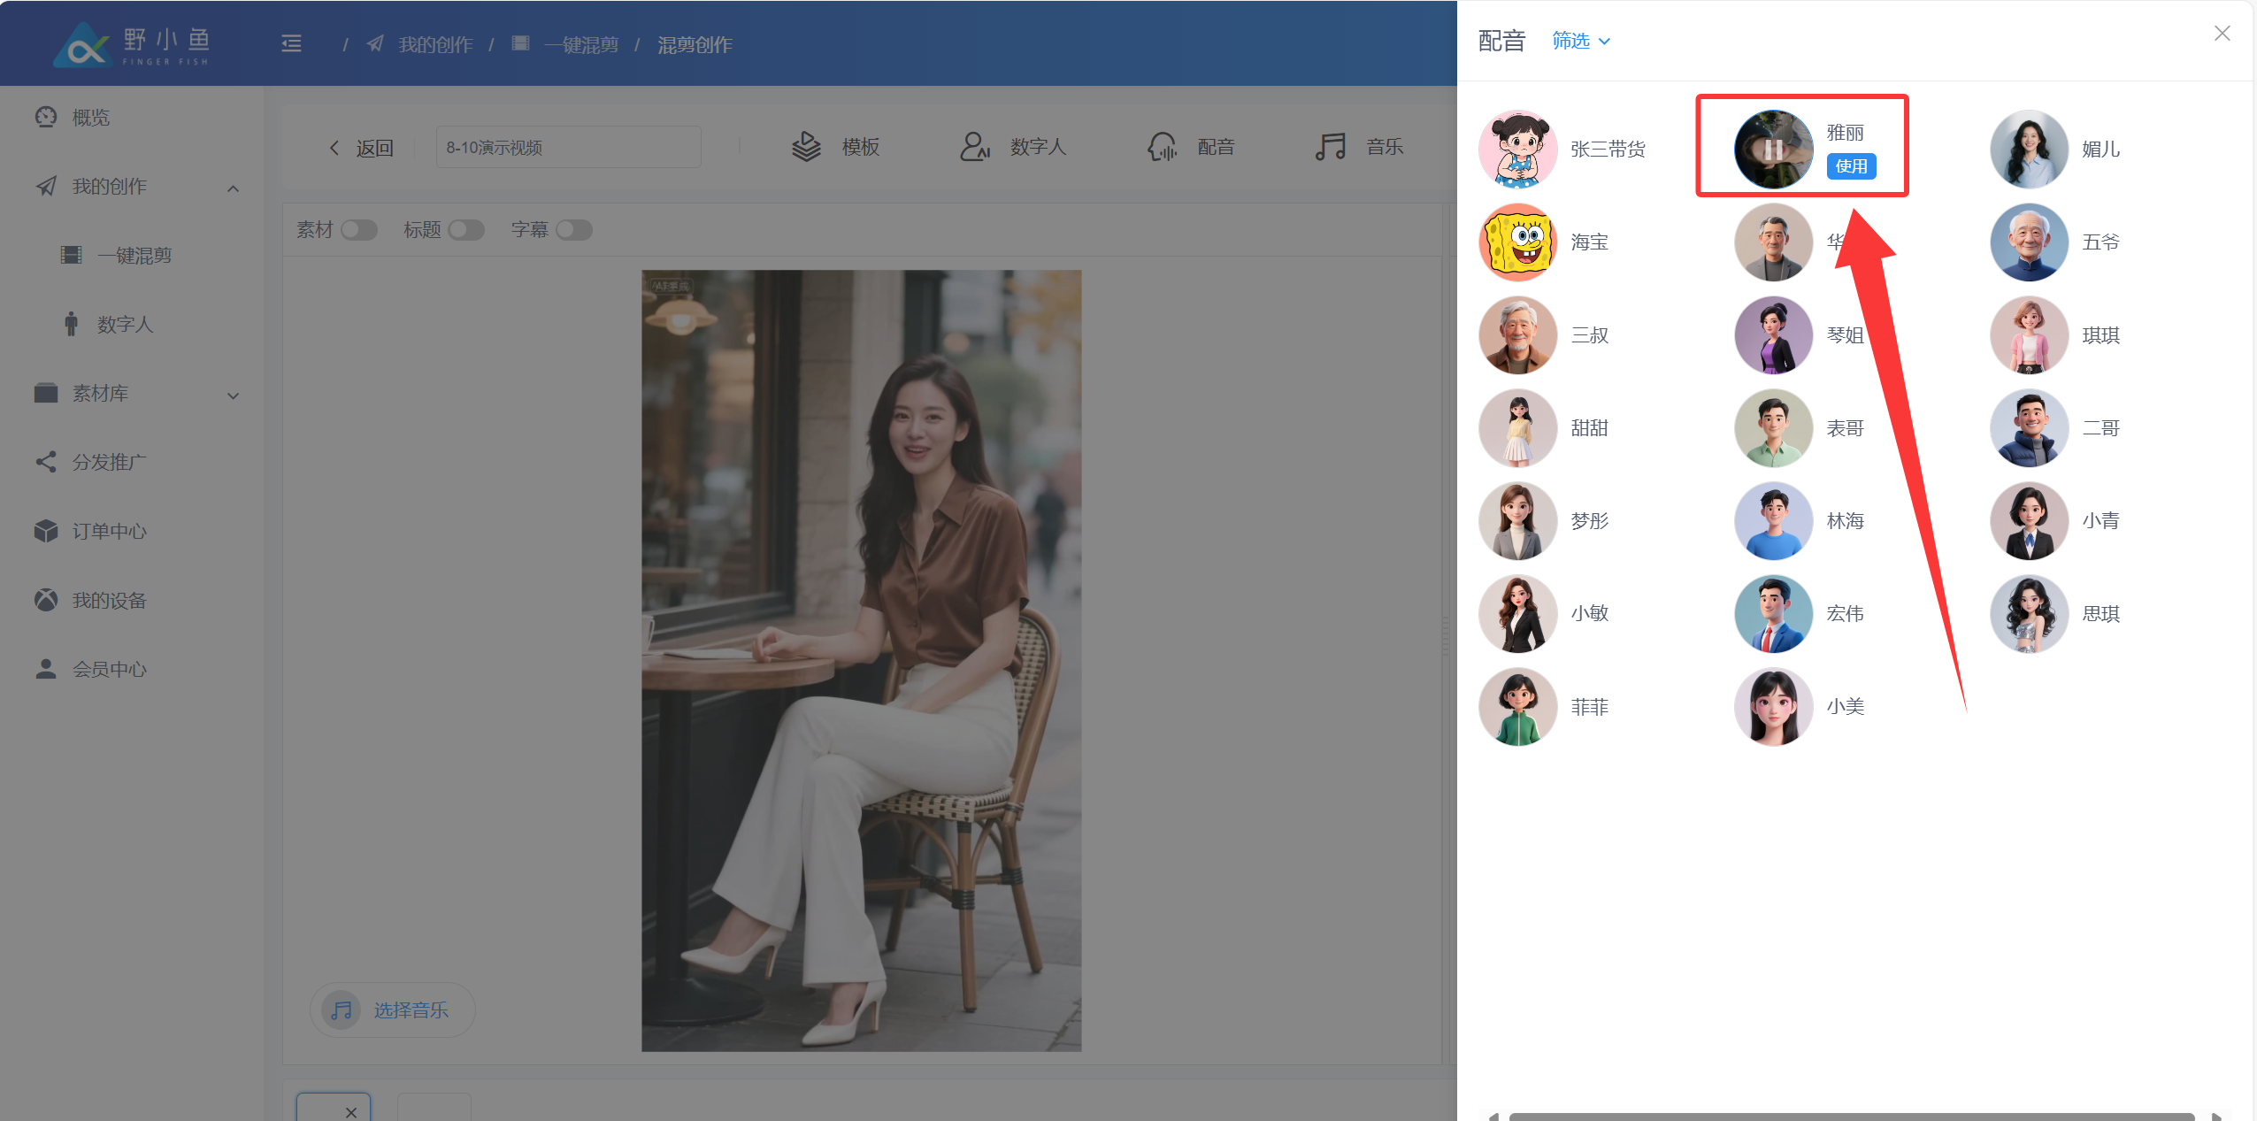2257x1121 pixels.
Task: Pick the 思琪 voice avatar
Action: coord(2029,614)
